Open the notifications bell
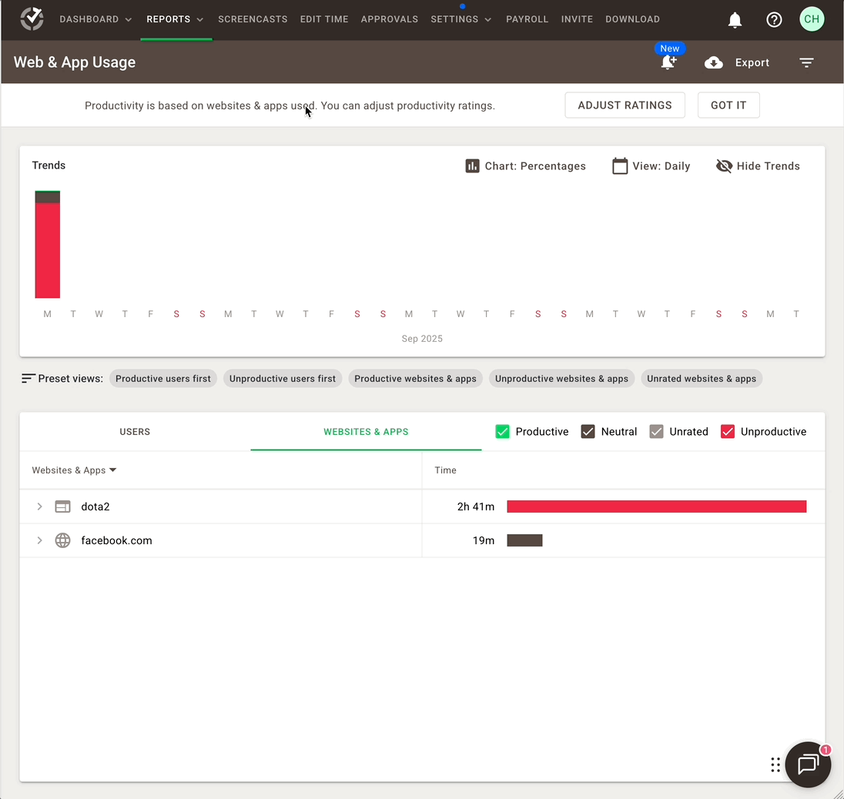This screenshot has height=799, width=844. (x=735, y=20)
